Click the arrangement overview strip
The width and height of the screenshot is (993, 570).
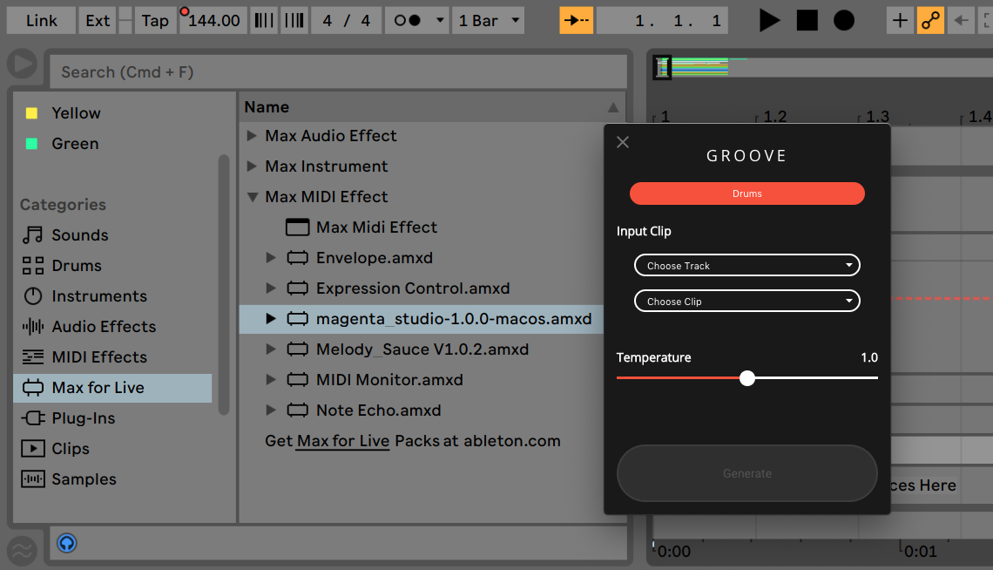(822, 66)
